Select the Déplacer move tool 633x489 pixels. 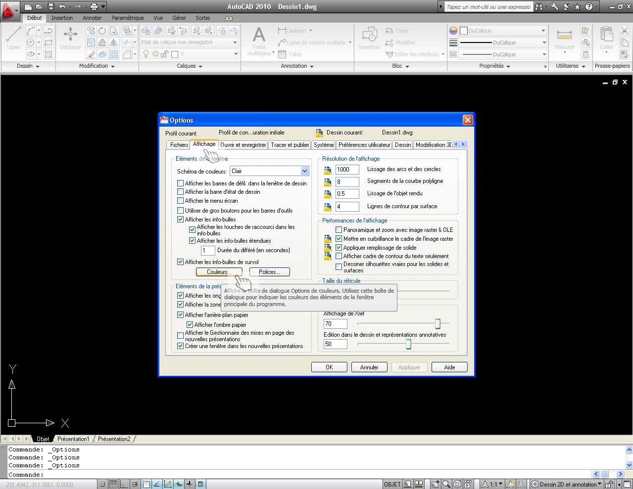[x=70, y=38]
